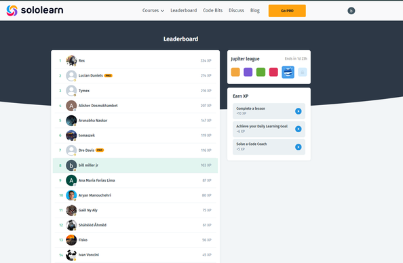Click the Earn XP heading
The height and width of the screenshot is (263, 403).
(241, 96)
